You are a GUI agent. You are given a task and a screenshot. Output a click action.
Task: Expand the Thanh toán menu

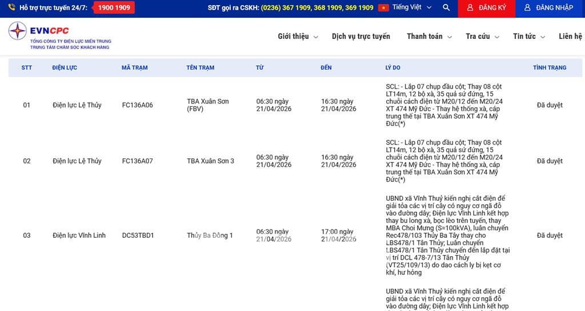tap(429, 37)
